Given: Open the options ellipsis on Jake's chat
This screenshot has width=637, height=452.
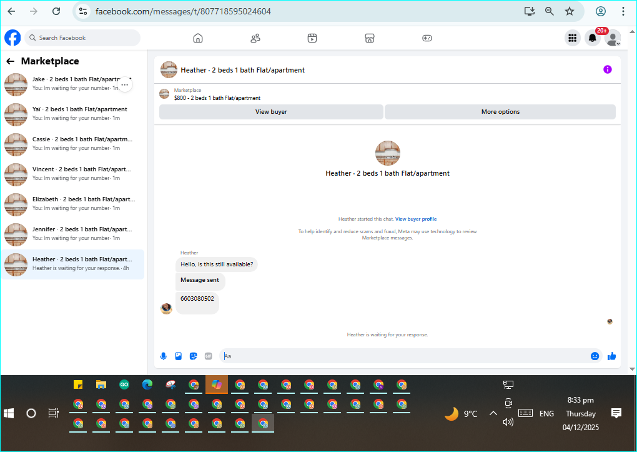Looking at the screenshot, I should point(125,85).
